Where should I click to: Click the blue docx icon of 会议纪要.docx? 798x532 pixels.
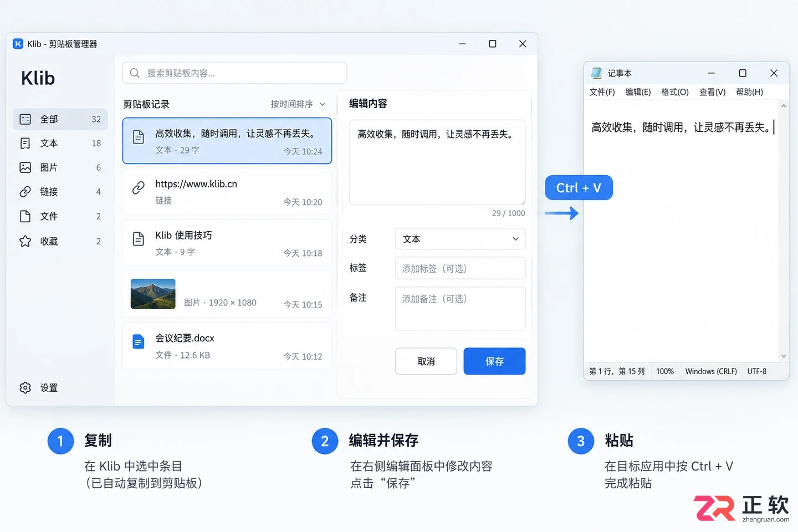tap(139, 342)
